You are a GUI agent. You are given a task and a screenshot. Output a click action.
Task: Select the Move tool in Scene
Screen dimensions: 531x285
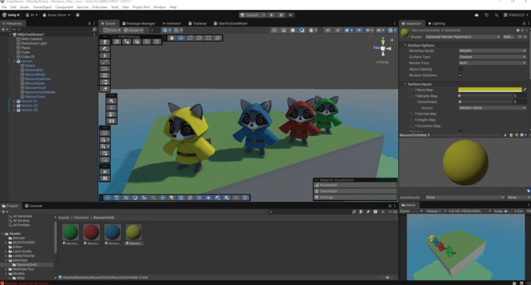pyautogui.click(x=181, y=38)
